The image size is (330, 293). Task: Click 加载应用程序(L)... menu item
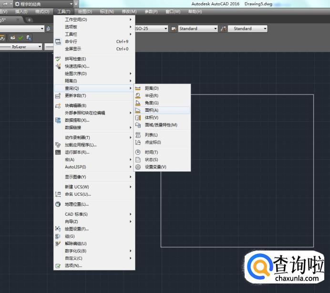pos(94,145)
